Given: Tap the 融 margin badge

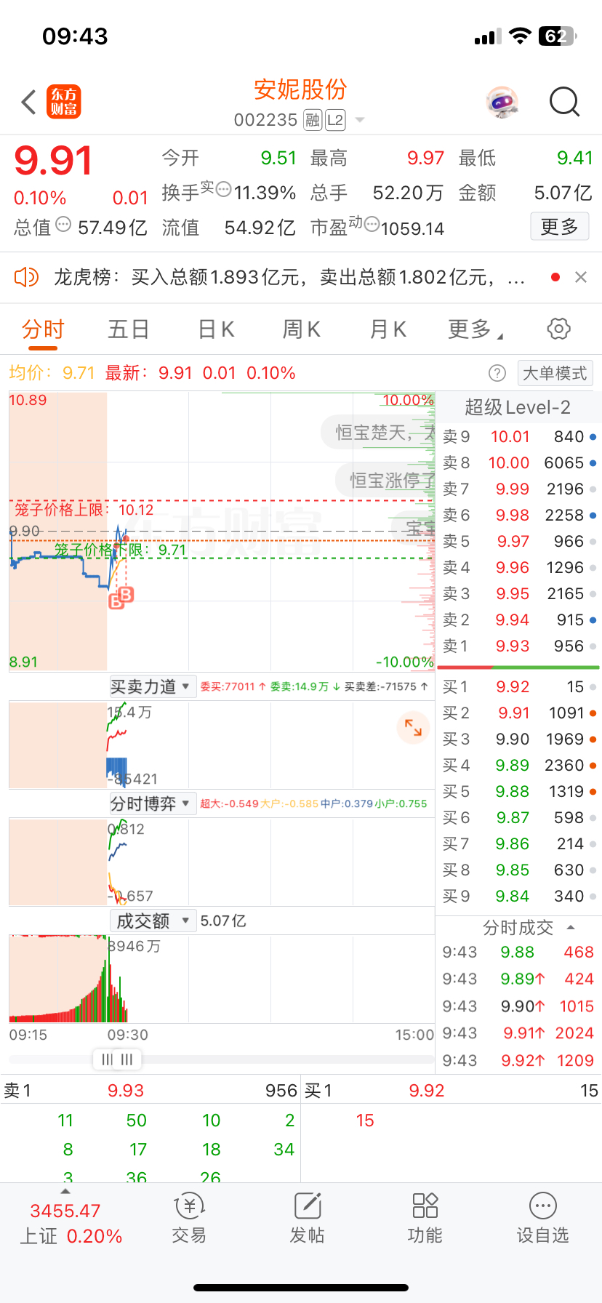Looking at the screenshot, I should tap(313, 120).
